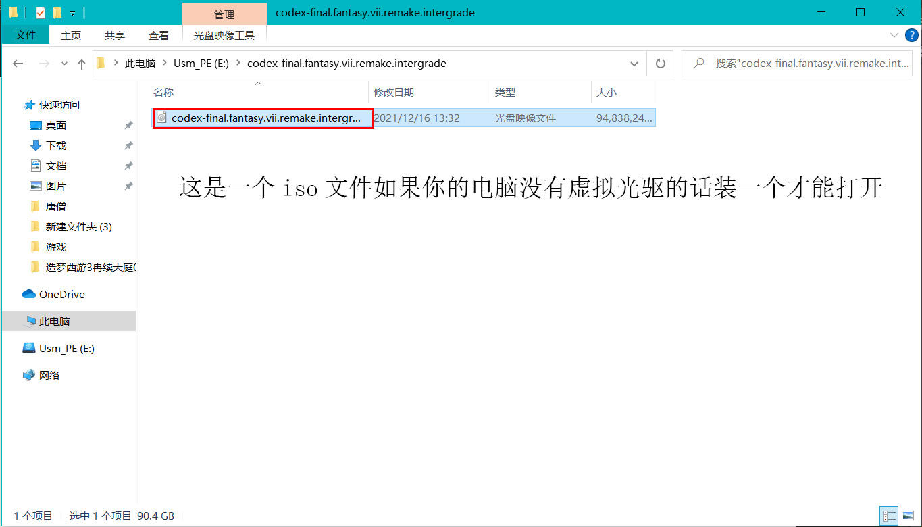Click the Refresh button beside address bar

(x=660, y=64)
